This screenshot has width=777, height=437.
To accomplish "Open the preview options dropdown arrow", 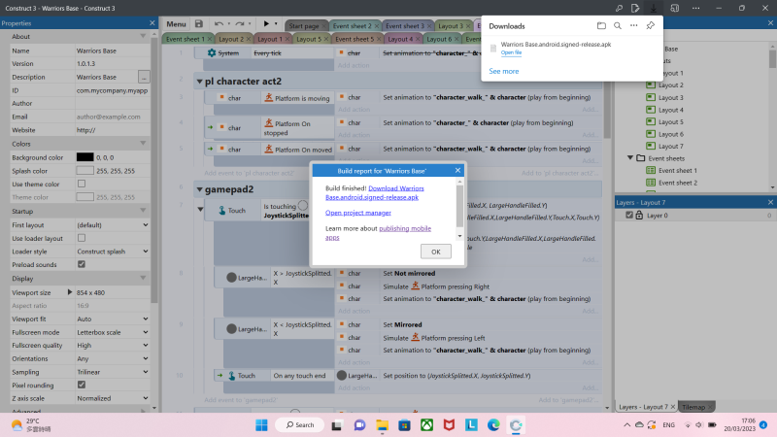I will point(276,23).
